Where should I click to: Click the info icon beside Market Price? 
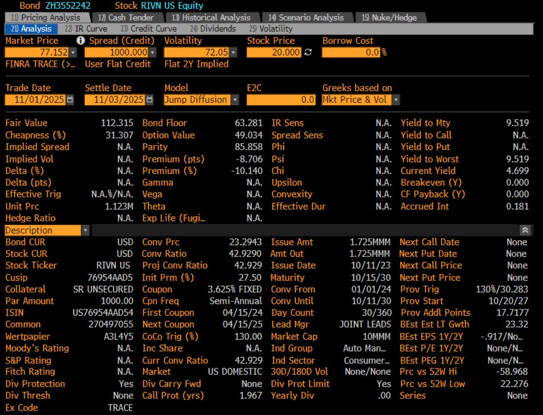pyautogui.click(x=82, y=41)
